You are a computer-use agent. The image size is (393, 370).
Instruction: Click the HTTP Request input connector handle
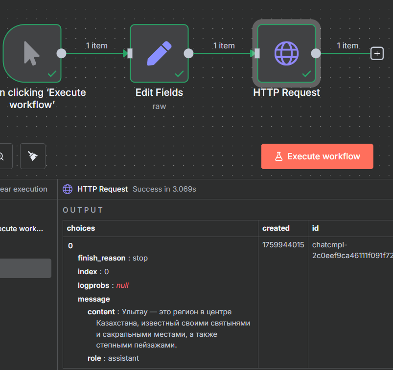[256, 54]
